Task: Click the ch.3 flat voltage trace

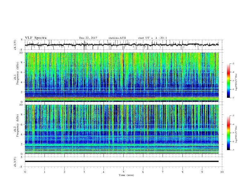Action: 122,161
